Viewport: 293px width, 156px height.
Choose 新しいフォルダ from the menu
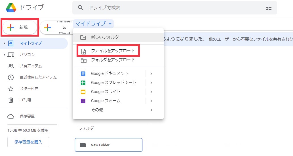point(118,37)
